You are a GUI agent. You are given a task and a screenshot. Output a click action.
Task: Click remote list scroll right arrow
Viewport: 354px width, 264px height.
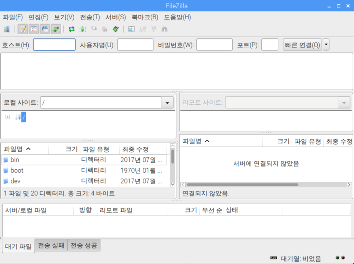[x=349, y=185]
